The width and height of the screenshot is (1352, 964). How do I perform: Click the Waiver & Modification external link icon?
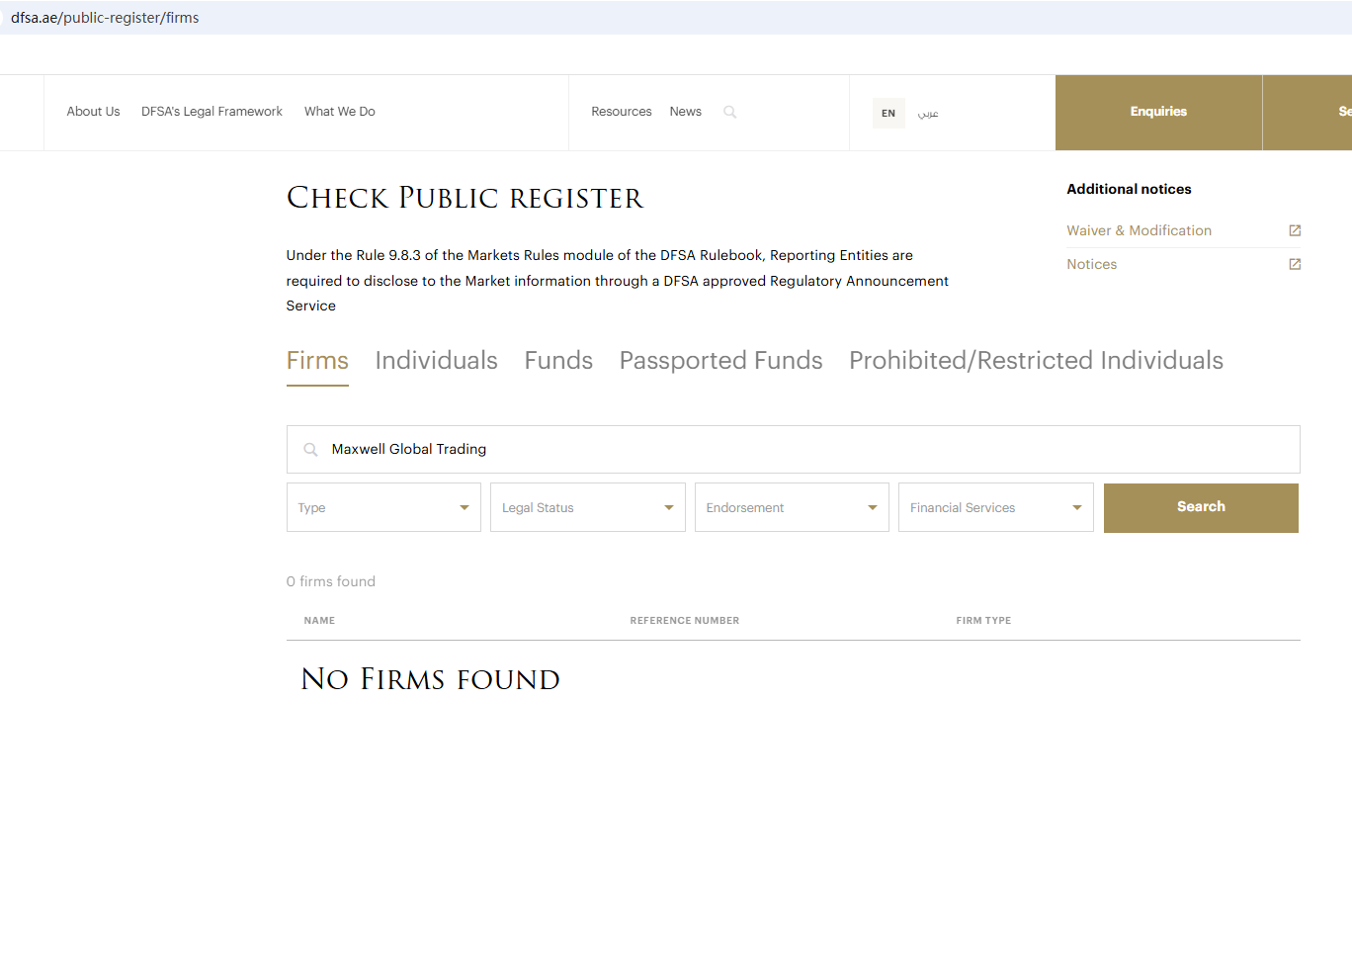pyautogui.click(x=1295, y=230)
